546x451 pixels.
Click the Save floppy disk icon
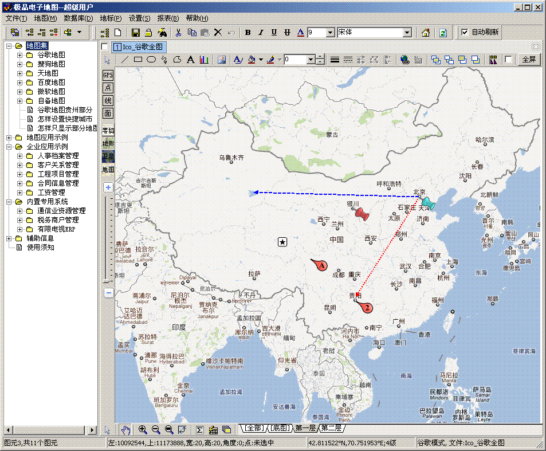[135, 33]
